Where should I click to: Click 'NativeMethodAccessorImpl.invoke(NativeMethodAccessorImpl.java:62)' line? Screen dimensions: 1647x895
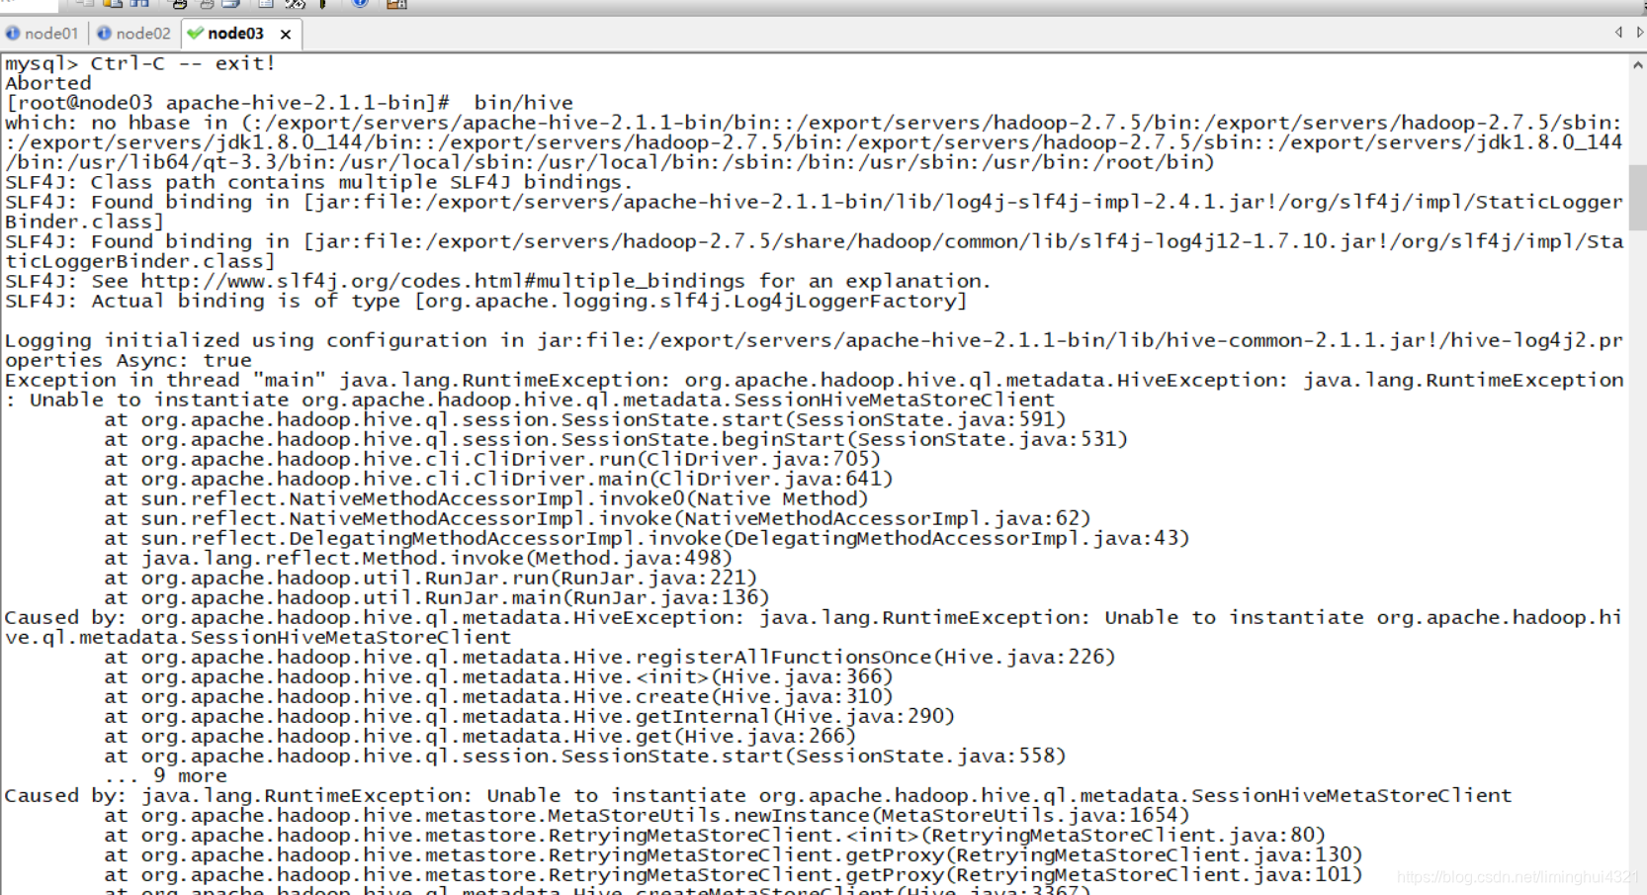pyautogui.click(x=597, y=518)
